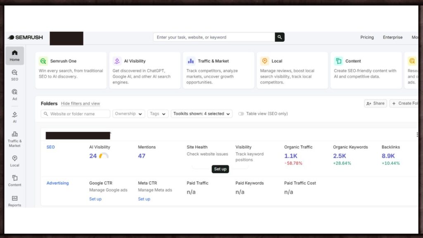Viewport: 423px width, 238px height.
Task: Expand the Tags dropdown
Action: click(158, 114)
